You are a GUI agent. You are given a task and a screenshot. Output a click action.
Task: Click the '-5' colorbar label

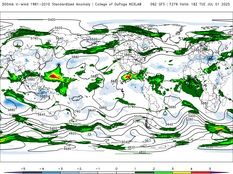(23, 169)
